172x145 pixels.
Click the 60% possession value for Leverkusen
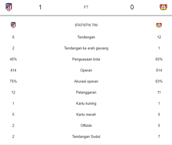tap(159, 59)
